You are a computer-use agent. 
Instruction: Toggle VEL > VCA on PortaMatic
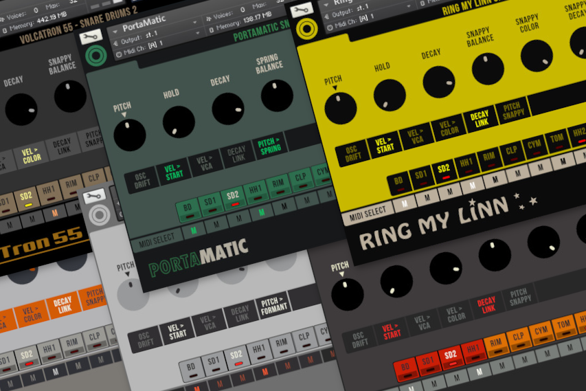tap(205, 164)
